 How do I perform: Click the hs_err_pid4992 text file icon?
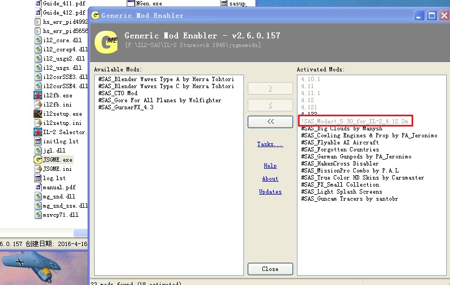[x=38, y=22]
